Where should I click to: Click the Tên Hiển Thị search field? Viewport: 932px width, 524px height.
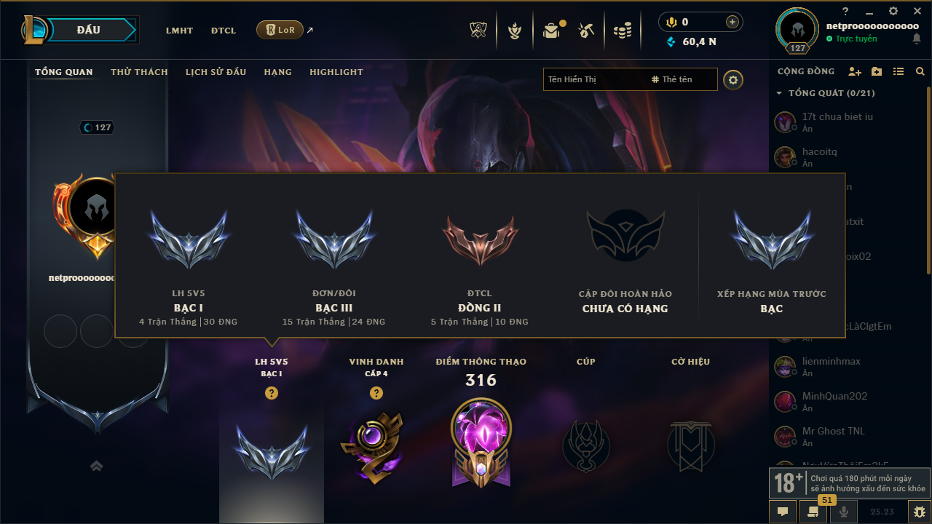[593, 79]
